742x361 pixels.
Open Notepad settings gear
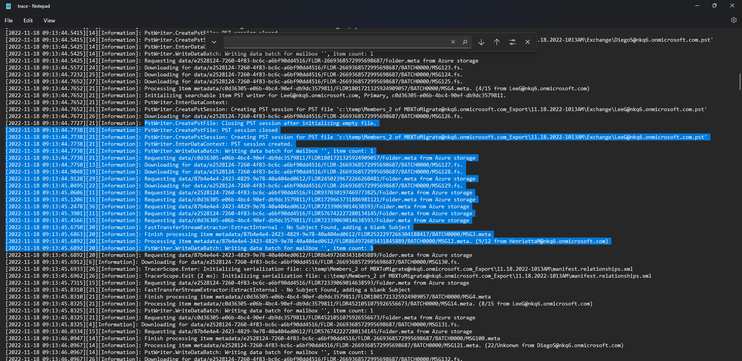(x=733, y=20)
